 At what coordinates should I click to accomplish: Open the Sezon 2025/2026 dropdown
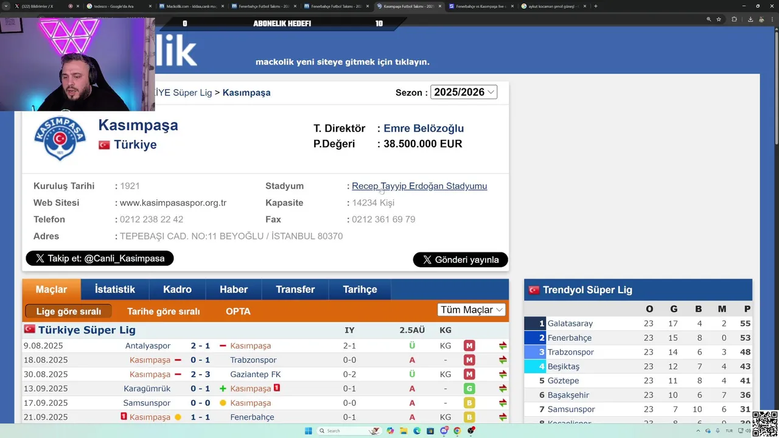point(464,92)
